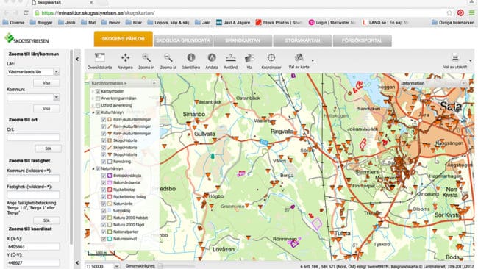Toggle the Kulturhänsyn group checkbox
This screenshot has width=478, height=269.
tap(98, 112)
